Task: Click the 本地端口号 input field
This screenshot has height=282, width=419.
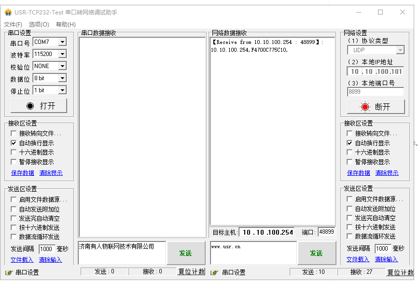Action: 375,92
